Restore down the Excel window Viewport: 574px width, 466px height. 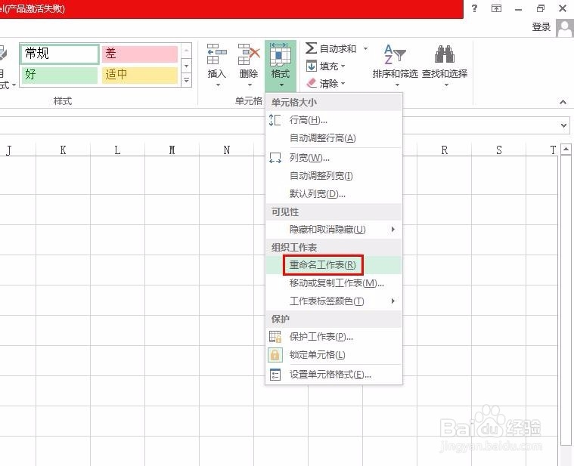click(x=540, y=8)
